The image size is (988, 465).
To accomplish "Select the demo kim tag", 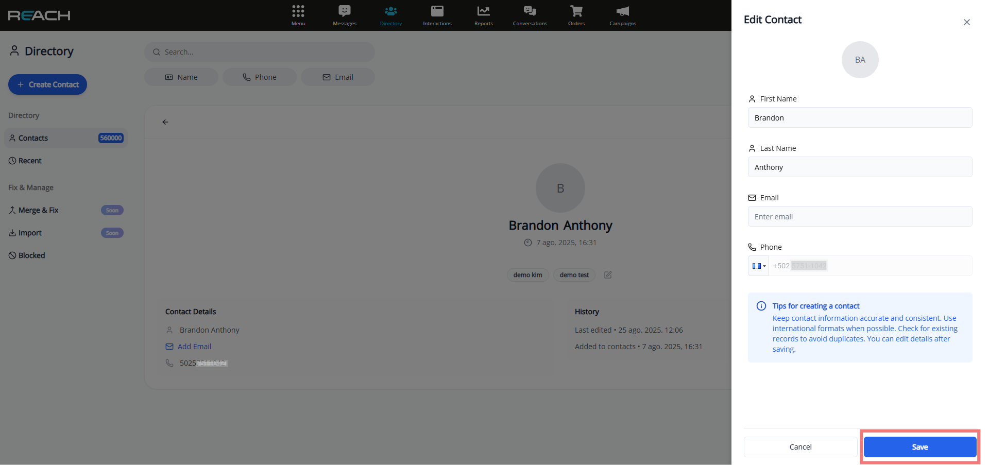I will click(x=528, y=275).
